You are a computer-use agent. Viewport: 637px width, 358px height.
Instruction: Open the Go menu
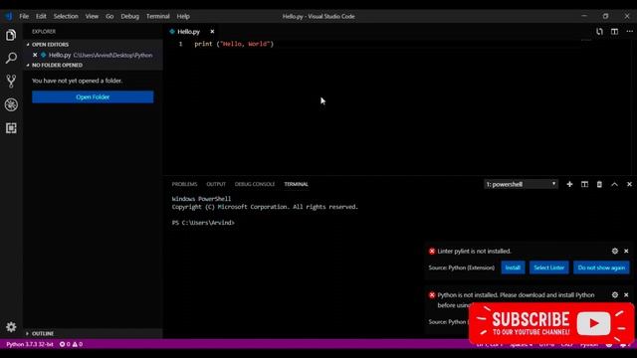point(109,16)
